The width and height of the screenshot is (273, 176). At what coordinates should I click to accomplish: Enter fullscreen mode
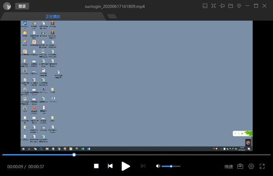click(262, 166)
